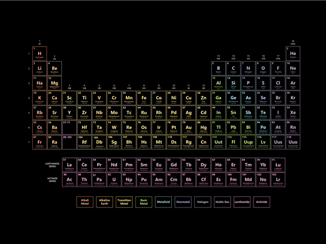Click the Metalloid legend box
The image size is (326, 244).
coord(164,202)
